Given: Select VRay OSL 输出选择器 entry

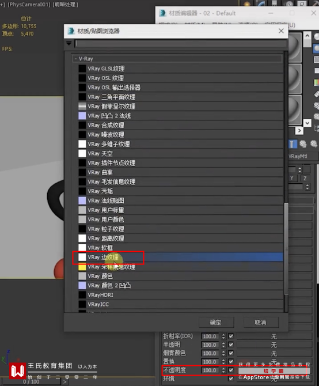Looking at the screenshot, I should [180, 88].
